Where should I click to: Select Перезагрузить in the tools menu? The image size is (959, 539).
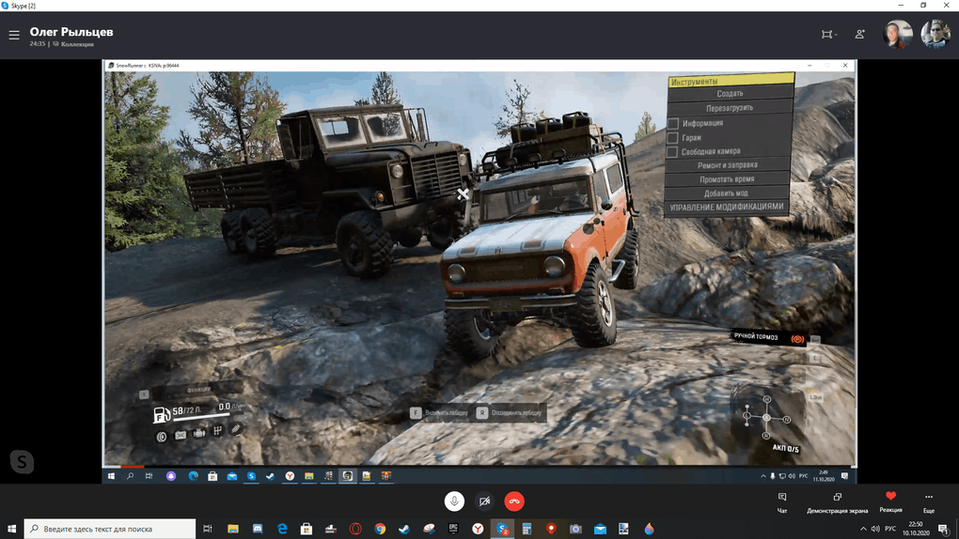(730, 108)
